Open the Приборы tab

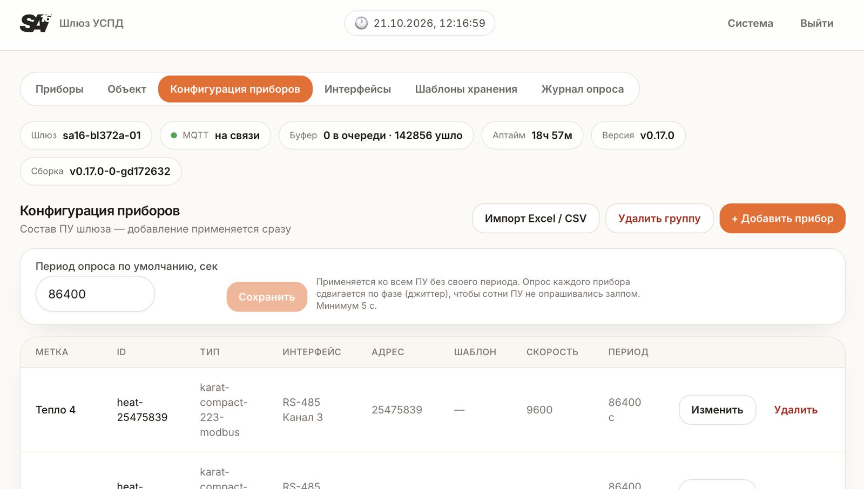pos(59,89)
